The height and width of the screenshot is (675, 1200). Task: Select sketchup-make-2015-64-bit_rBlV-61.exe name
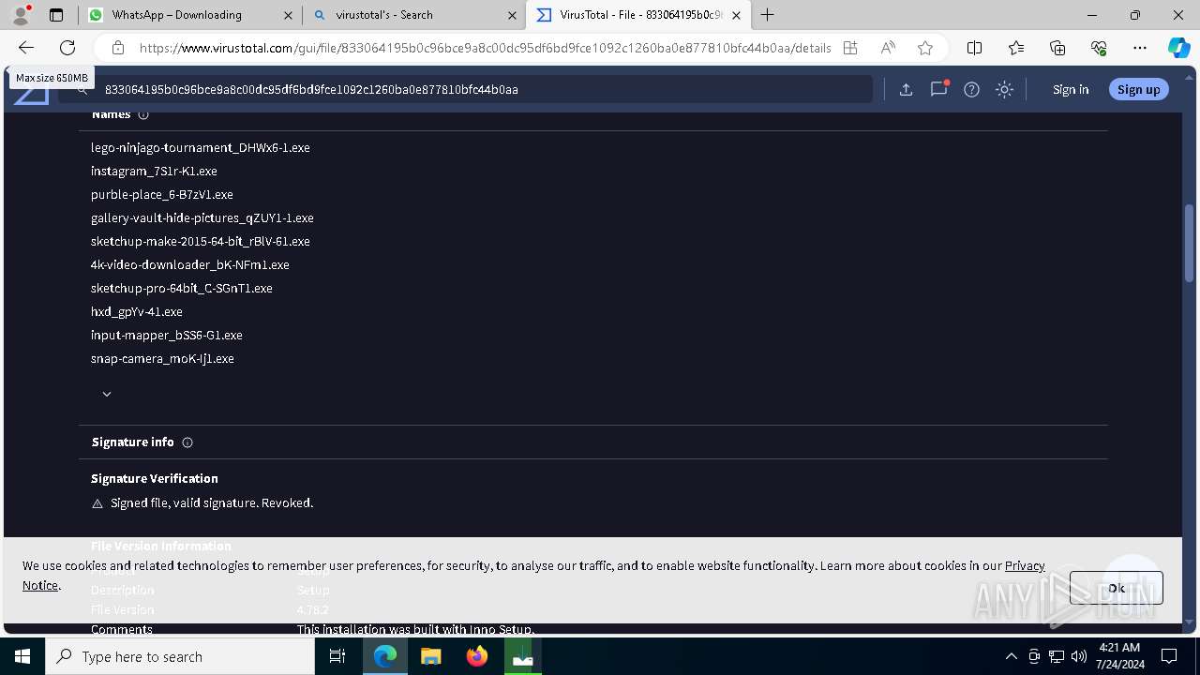[201, 241]
